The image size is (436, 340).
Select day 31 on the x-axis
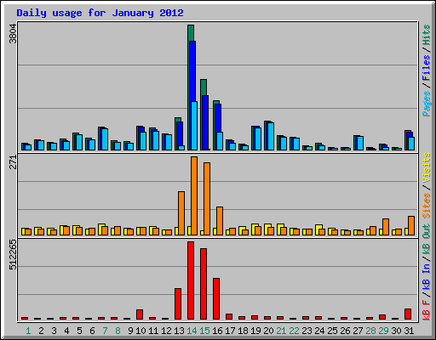click(409, 331)
